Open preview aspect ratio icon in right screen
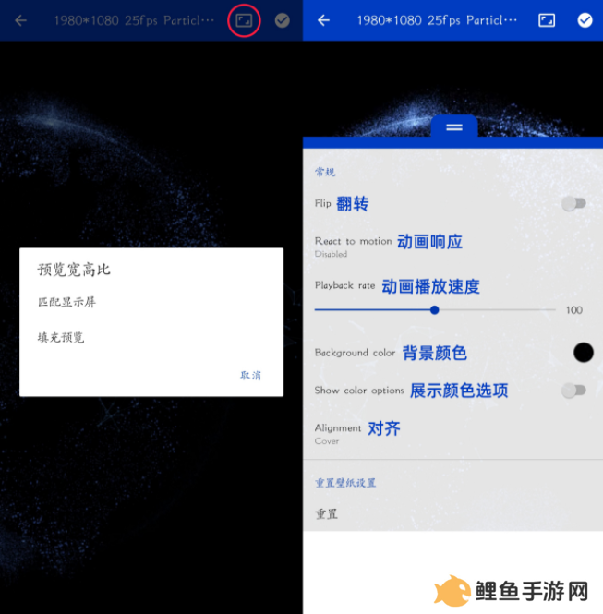The image size is (603, 614). click(x=547, y=20)
